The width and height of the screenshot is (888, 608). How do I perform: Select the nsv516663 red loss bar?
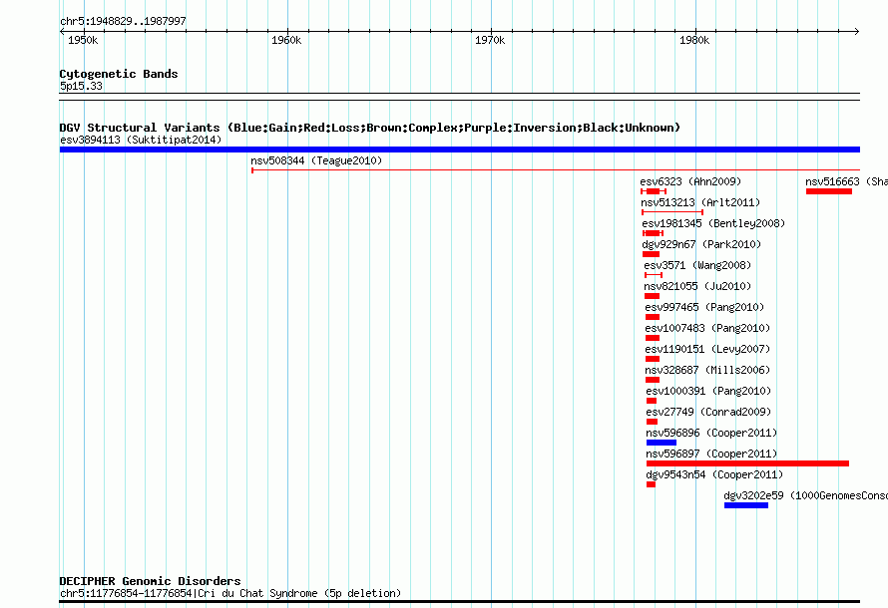click(x=828, y=191)
